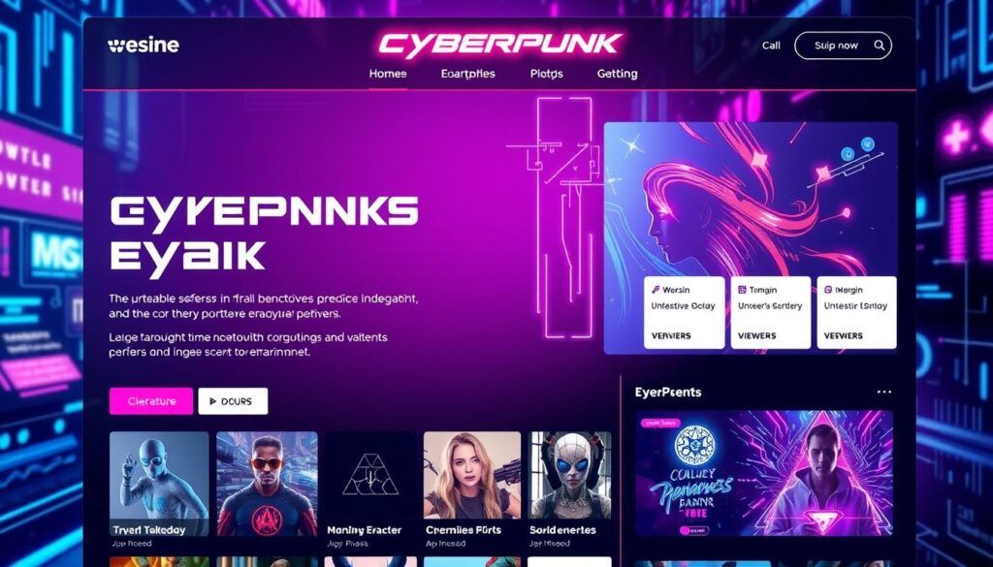Open the Cremlies Förts woman thumbnail
The image size is (993, 567).
(472, 484)
